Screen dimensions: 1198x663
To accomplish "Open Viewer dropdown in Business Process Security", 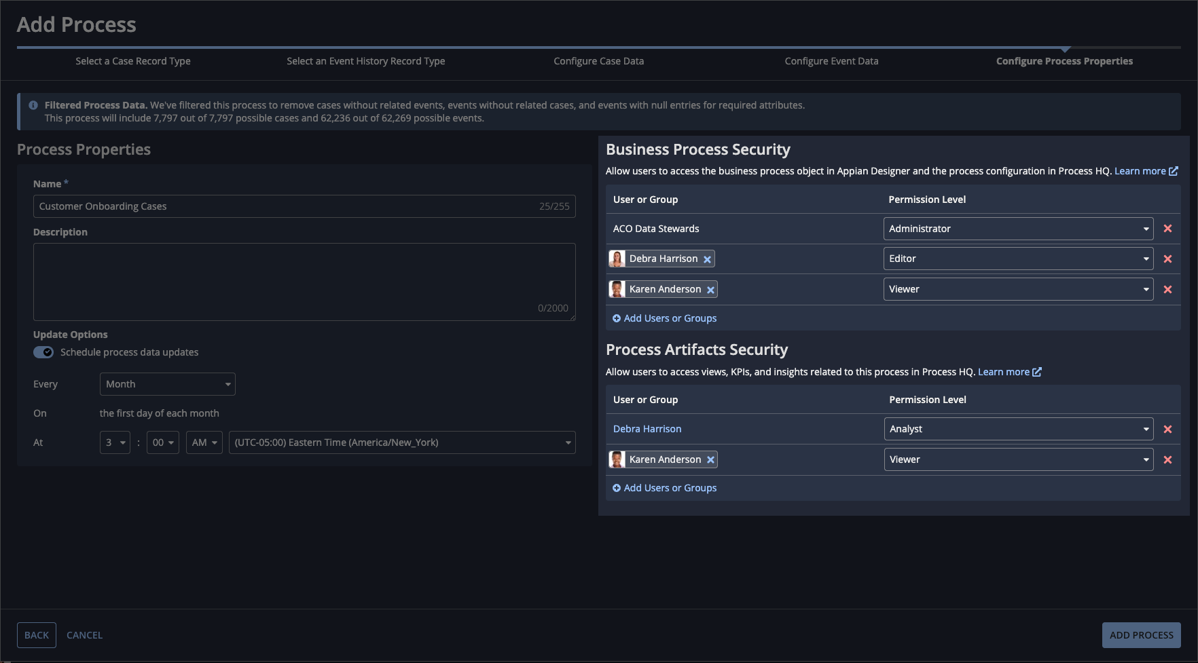I will [1018, 289].
